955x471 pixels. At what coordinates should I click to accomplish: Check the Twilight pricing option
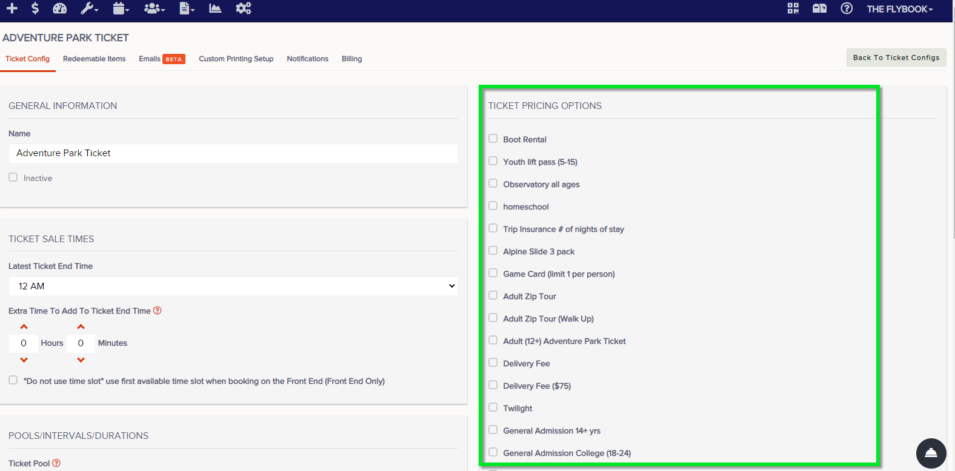pos(493,407)
